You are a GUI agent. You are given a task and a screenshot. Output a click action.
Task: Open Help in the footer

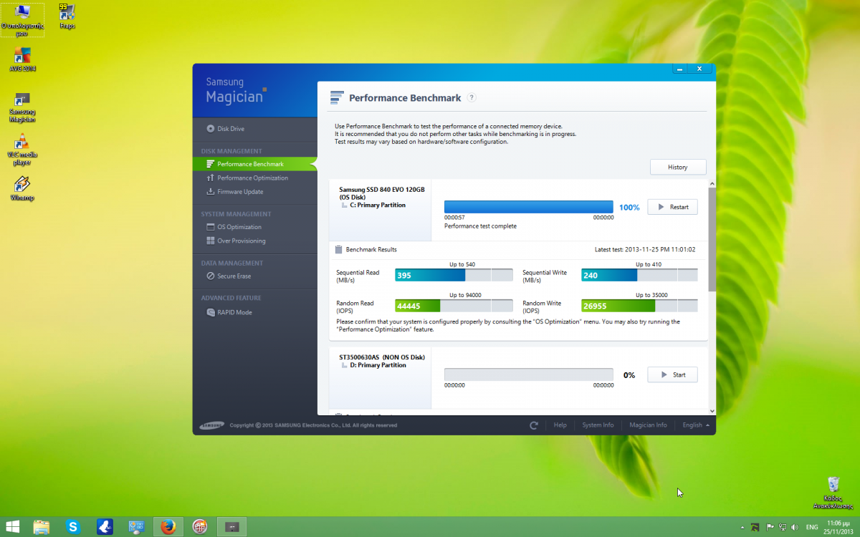pyautogui.click(x=560, y=425)
